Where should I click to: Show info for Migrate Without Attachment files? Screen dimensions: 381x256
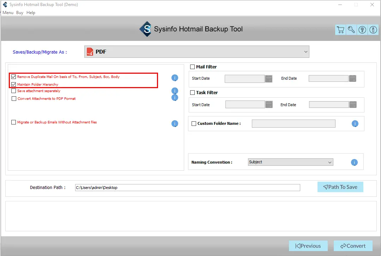175,124
